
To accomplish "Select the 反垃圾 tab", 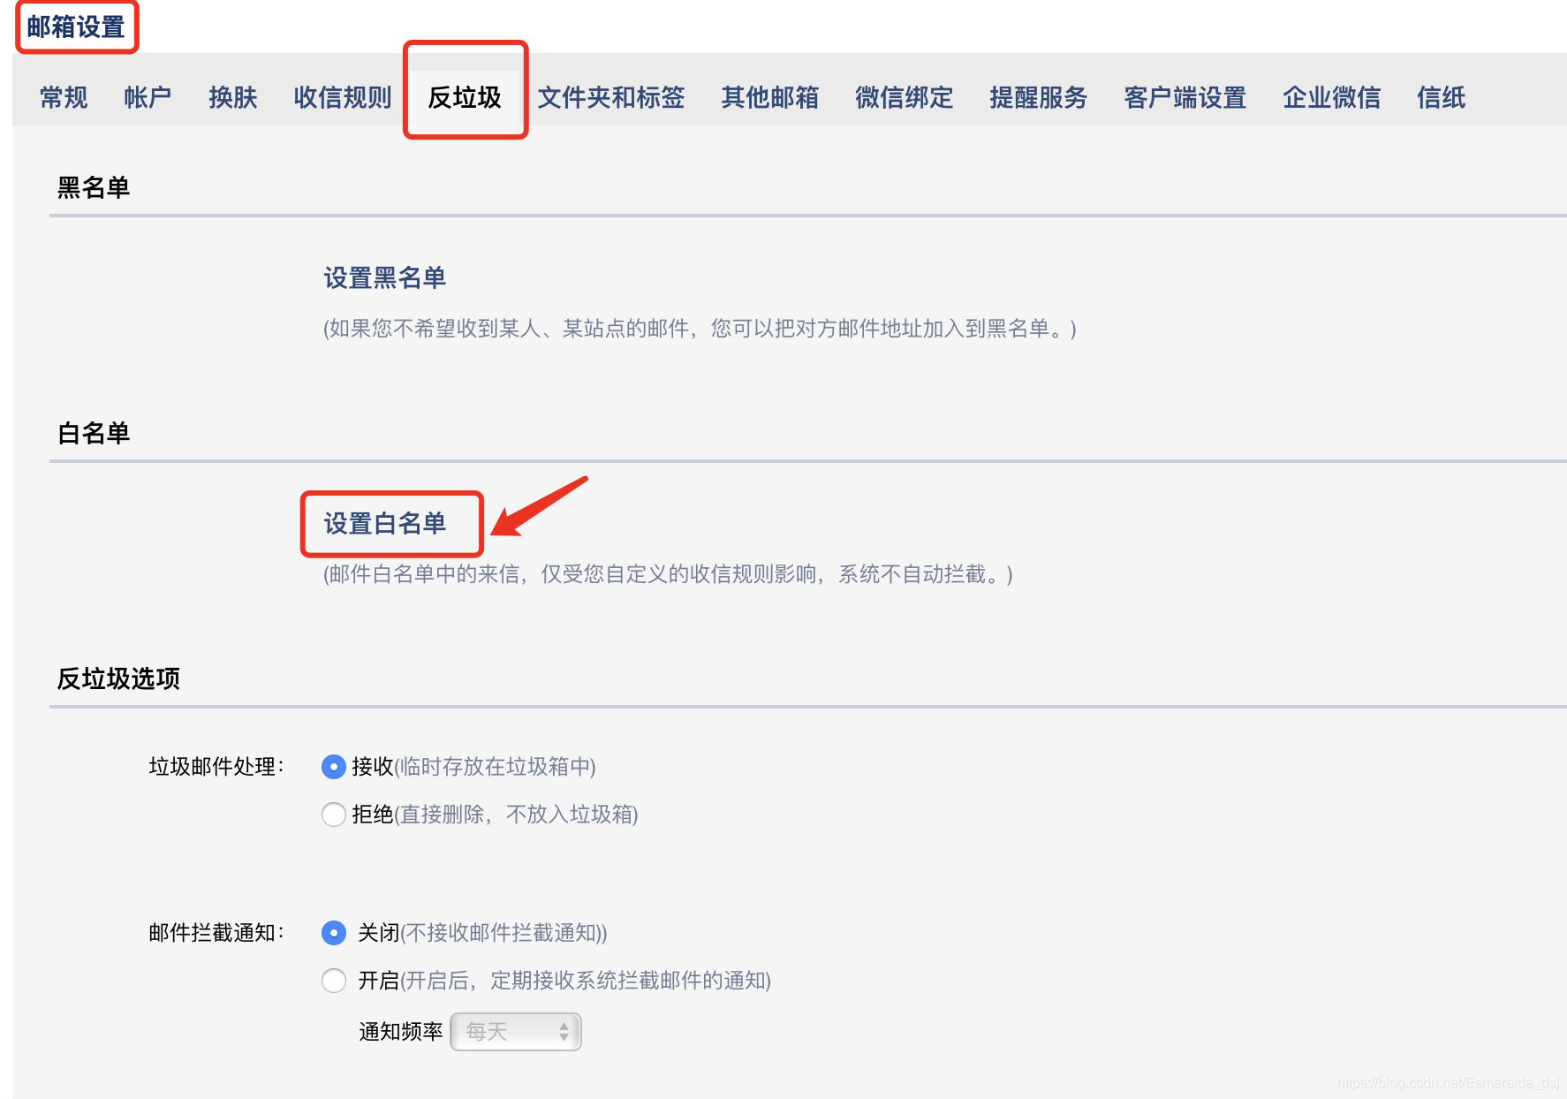I will [x=465, y=98].
